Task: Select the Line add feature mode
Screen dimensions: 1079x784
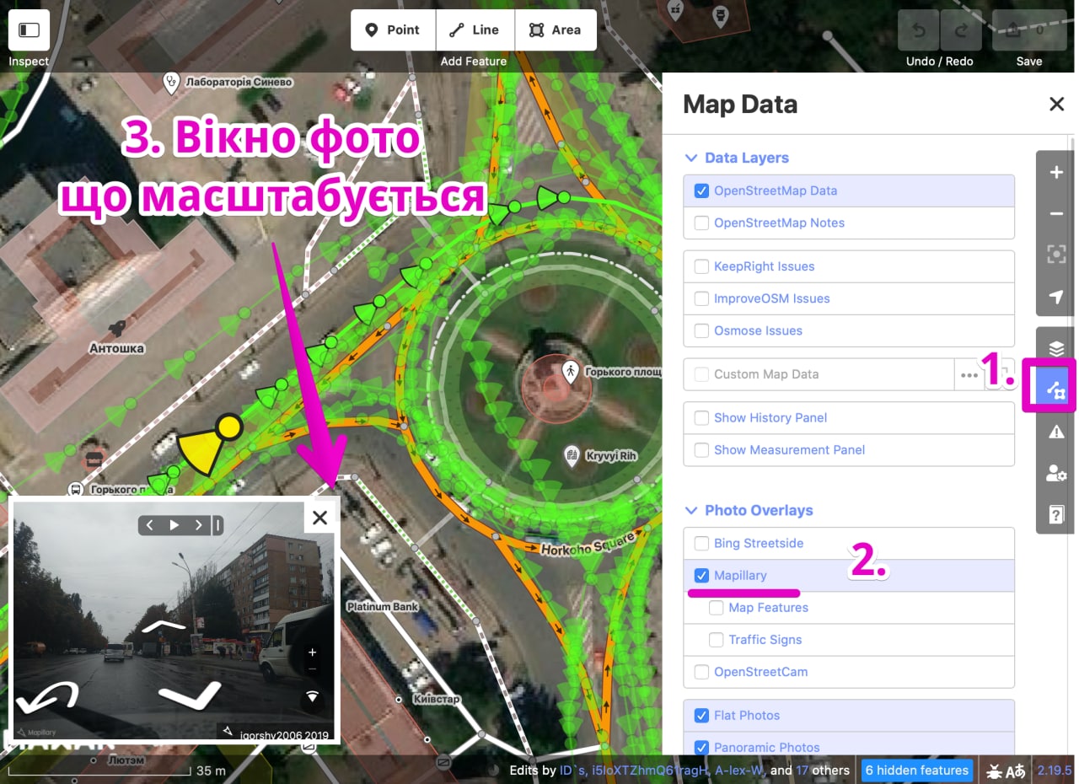Action: 475,30
